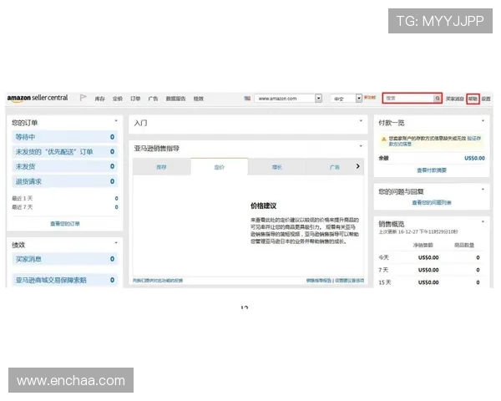Viewport: 501px width, 401px height.
Task: Collapse the 绩效 panel arrow
Action: [x=116, y=243]
